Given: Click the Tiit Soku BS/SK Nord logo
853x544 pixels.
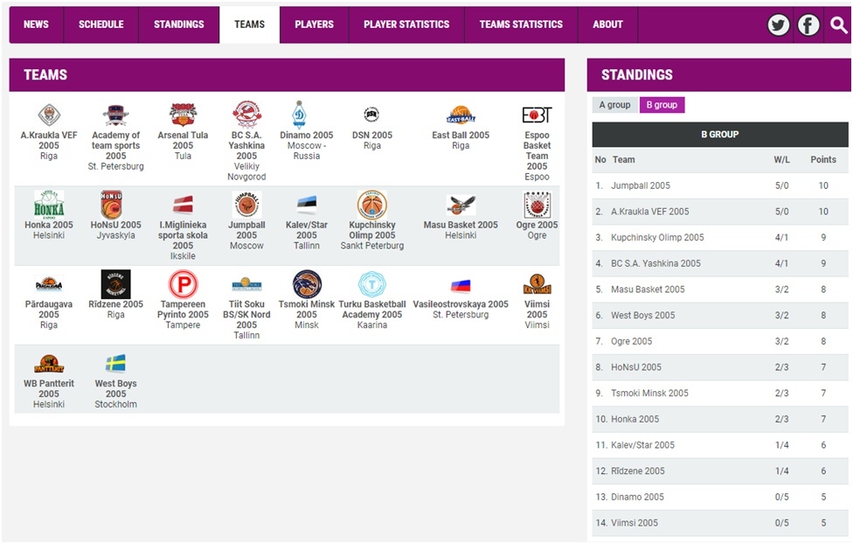Looking at the screenshot, I should pos(246,283).
